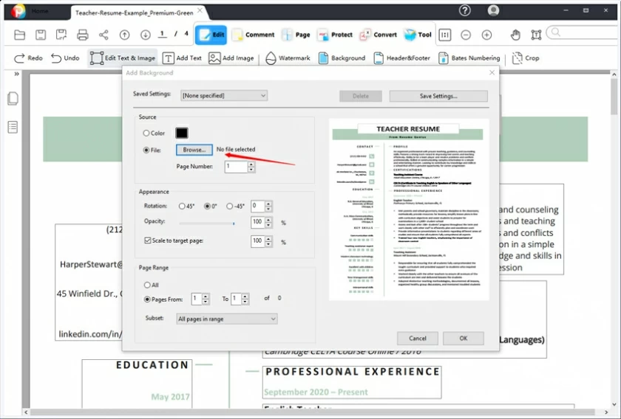Click Browse to choose background file
The width and height of the screenshot is (621, 419).
point(194,150)
